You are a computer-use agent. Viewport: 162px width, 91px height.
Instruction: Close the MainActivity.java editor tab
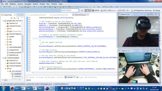coord(88,15)
